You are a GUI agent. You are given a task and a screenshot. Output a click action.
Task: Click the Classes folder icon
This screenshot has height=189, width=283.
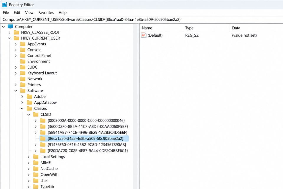click(29, 108)
